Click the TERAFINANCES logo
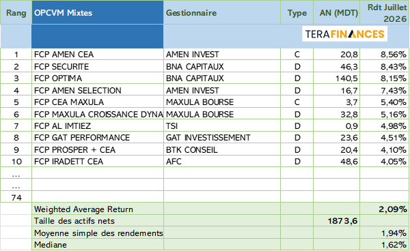410x251 pixels. [x=344, y=34]
